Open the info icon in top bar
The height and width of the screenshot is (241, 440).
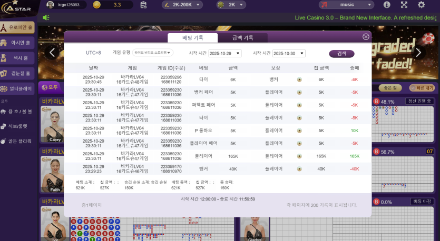387,5
